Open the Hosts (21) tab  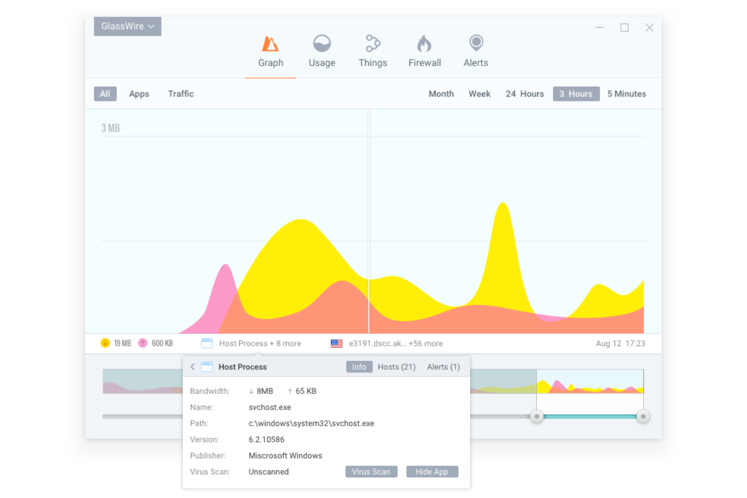(x=397, y=367)
